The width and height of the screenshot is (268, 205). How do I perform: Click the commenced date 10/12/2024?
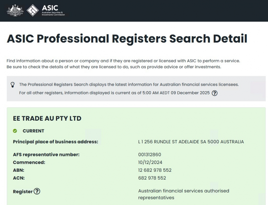click(x=150, y=162)
